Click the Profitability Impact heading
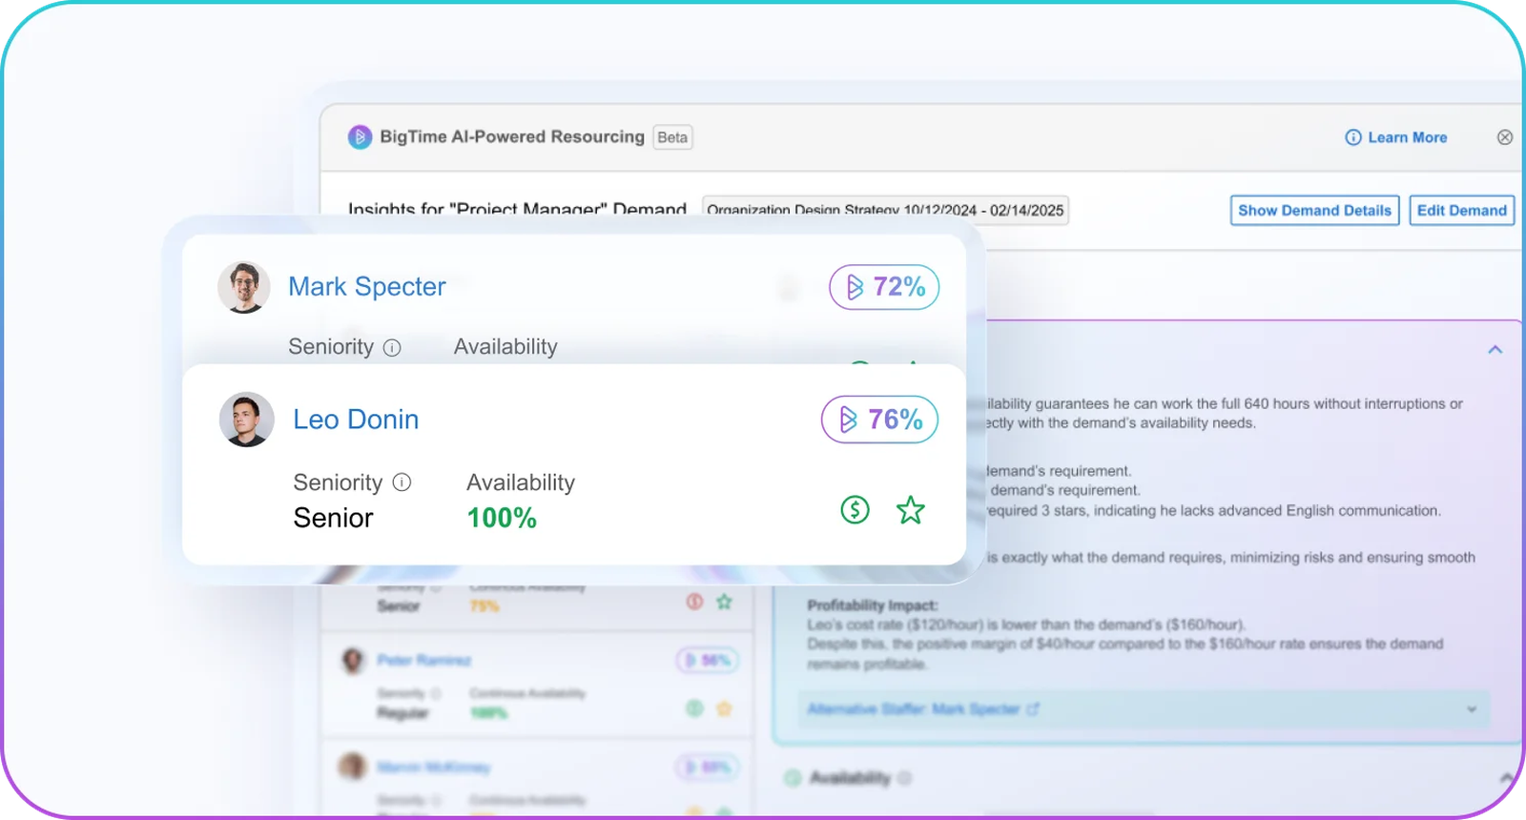This screenshot has width=1526, height=820. [x=873, y=605]
